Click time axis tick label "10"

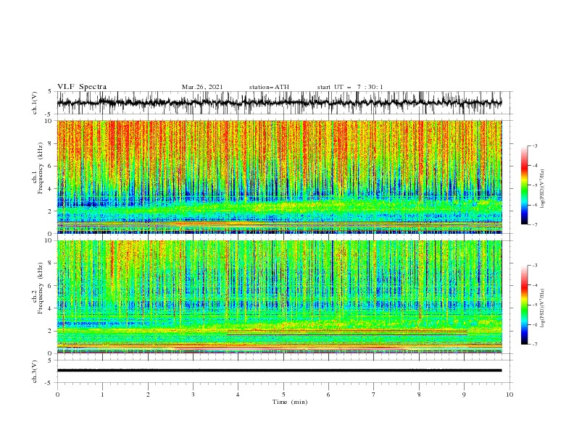509,395
